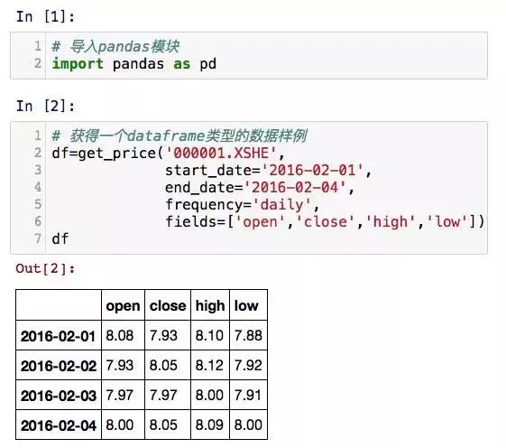Screen dimensions: 506x448
Task: Click the Out[2]: output prompt
Action: (x=45, y=268)
